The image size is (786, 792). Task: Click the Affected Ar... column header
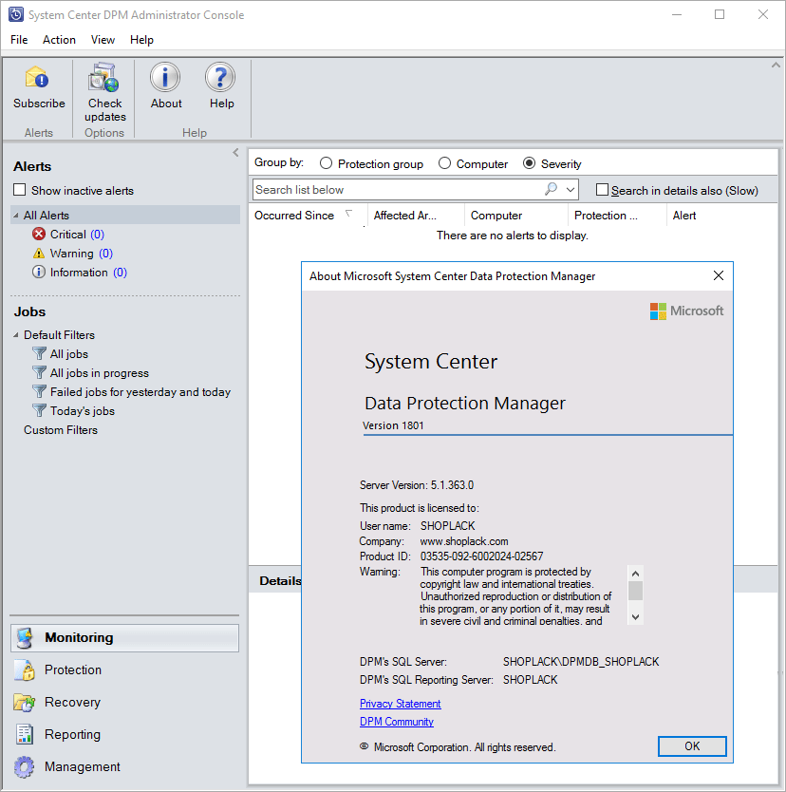click(417, 216)
